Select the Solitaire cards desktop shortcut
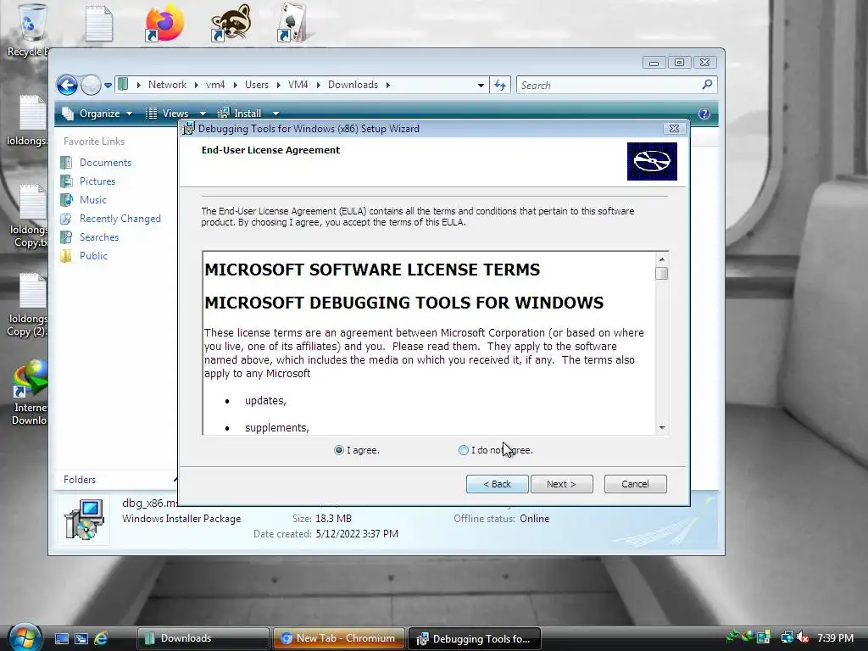The image size is (868, 651). [294, 23]
